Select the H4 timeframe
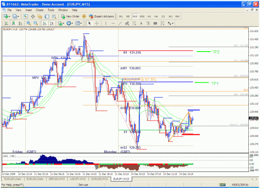 point(156,16)
